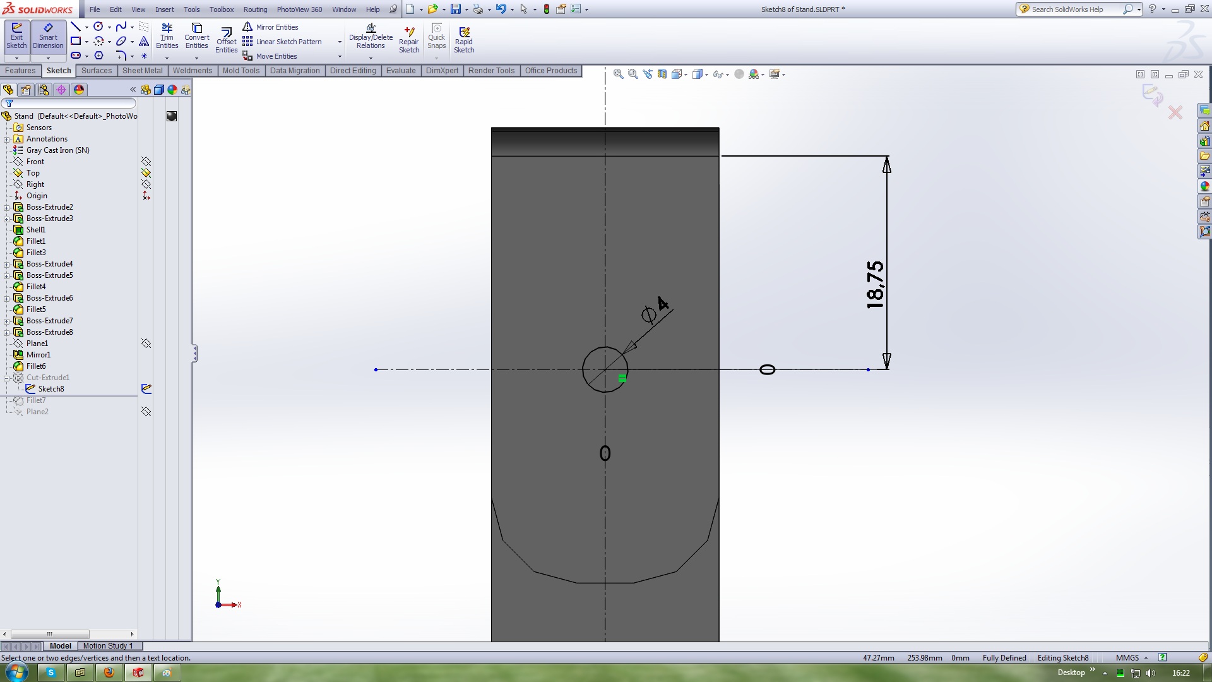This screenshot has width=1212, height=682.
Task: Toggle visibility of the Top plane
Action: click(146, 173)
